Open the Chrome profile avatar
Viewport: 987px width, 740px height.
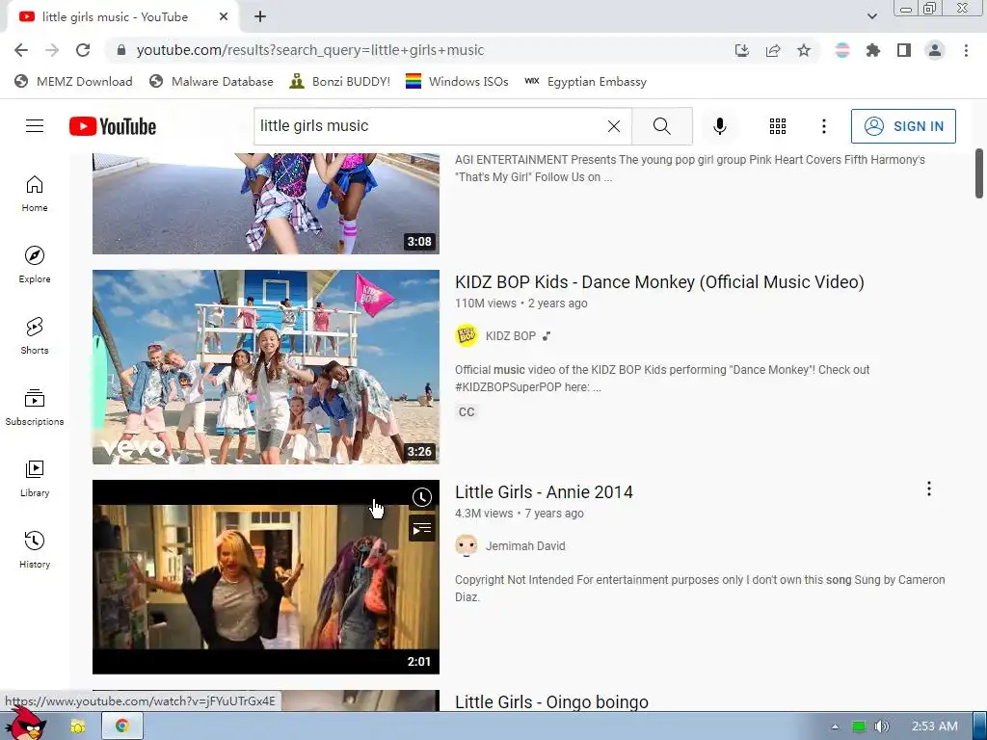tap(935, 50)
